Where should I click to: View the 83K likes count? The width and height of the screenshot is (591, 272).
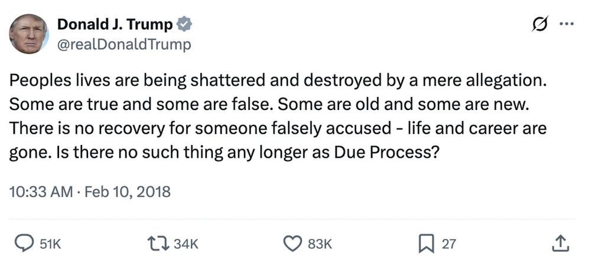click(x=320, y=244)
